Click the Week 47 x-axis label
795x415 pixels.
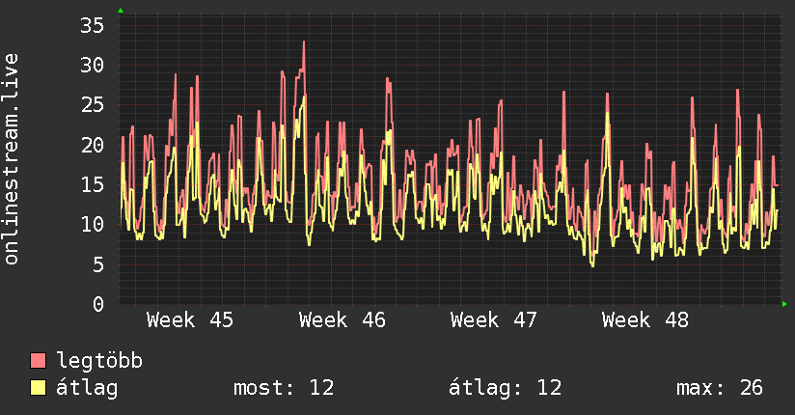pos(493,320)
